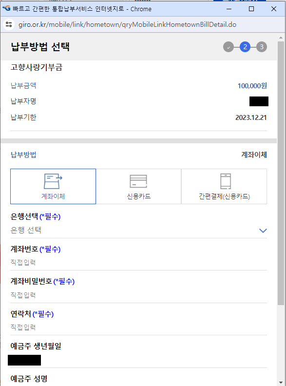Select the 간편결제(신용카드) payment tab
The width and height of the screenshot is (286, 386).
(x=224, y=186)
